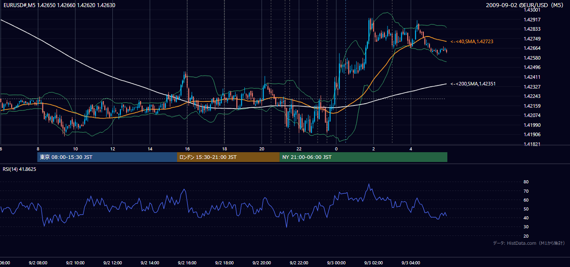This screenshot has width=570, height=267.
Task: Click hour 10 on the price chart time axis
Action: click(x=75, y=149)
